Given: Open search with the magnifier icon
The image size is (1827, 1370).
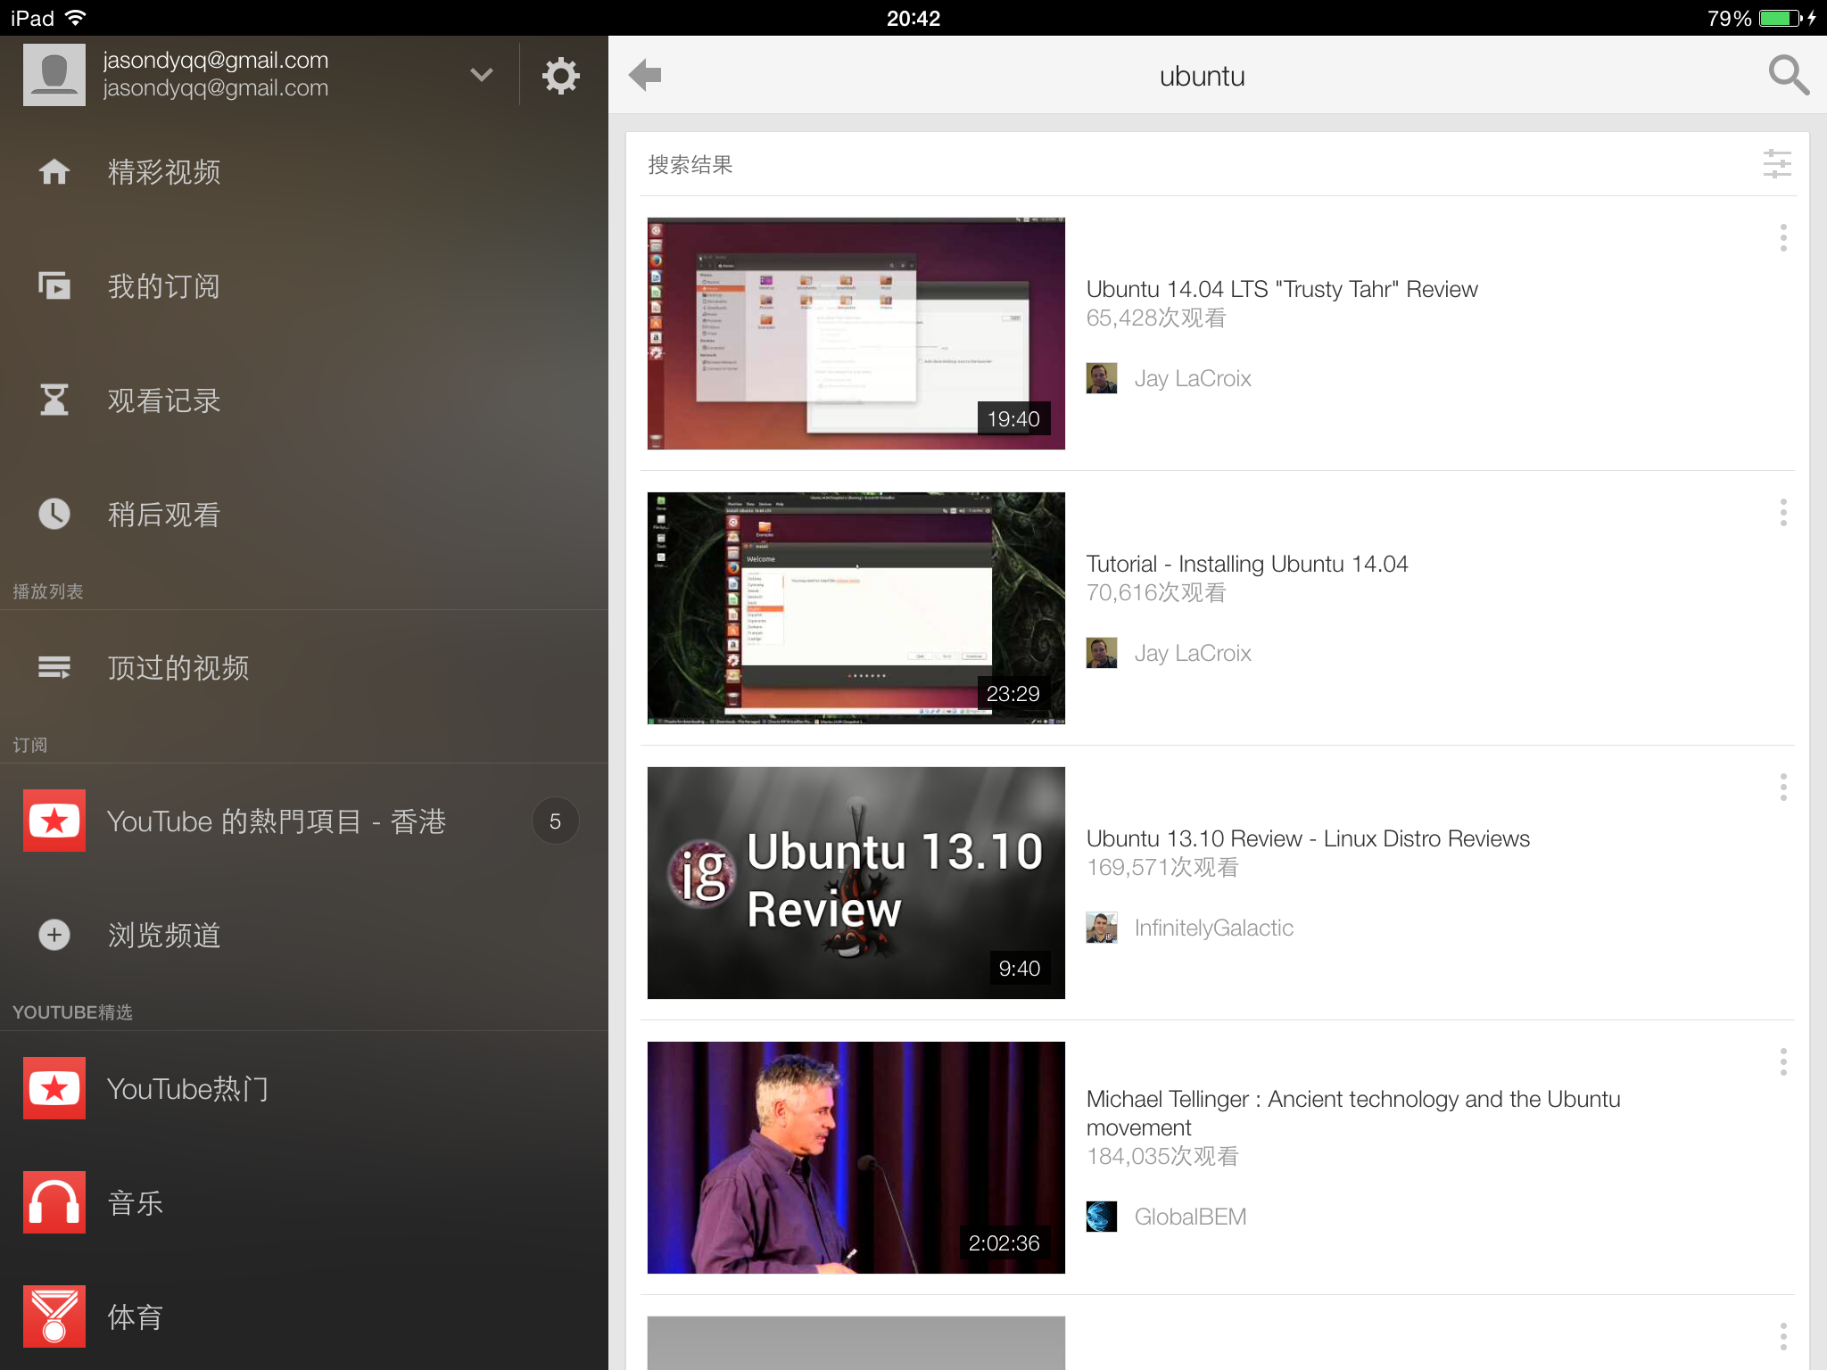Looking at the screenshot, I should (1789, 75).
